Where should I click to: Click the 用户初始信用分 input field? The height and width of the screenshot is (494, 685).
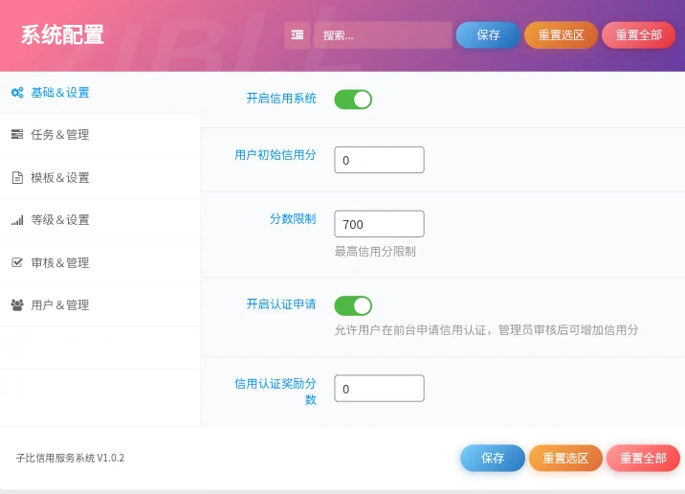(x=379, y=160)
